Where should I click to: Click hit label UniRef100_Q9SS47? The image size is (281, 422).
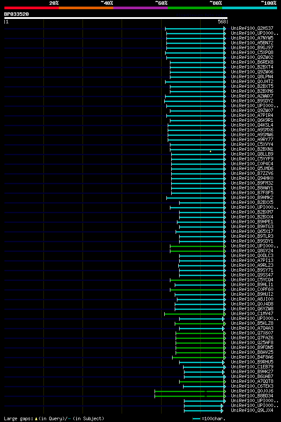(x=252, y=275)
